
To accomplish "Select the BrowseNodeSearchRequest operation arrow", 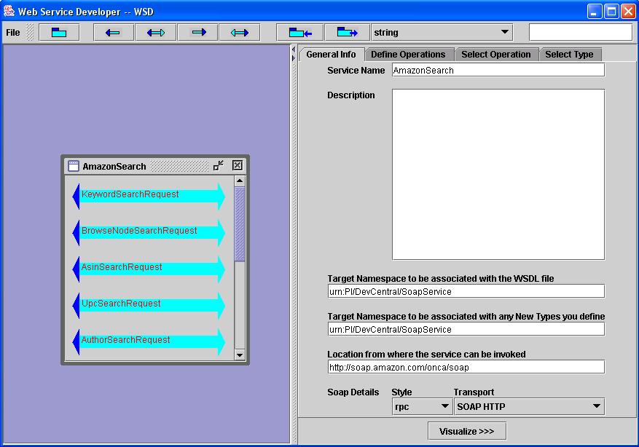I will (149, 232).
